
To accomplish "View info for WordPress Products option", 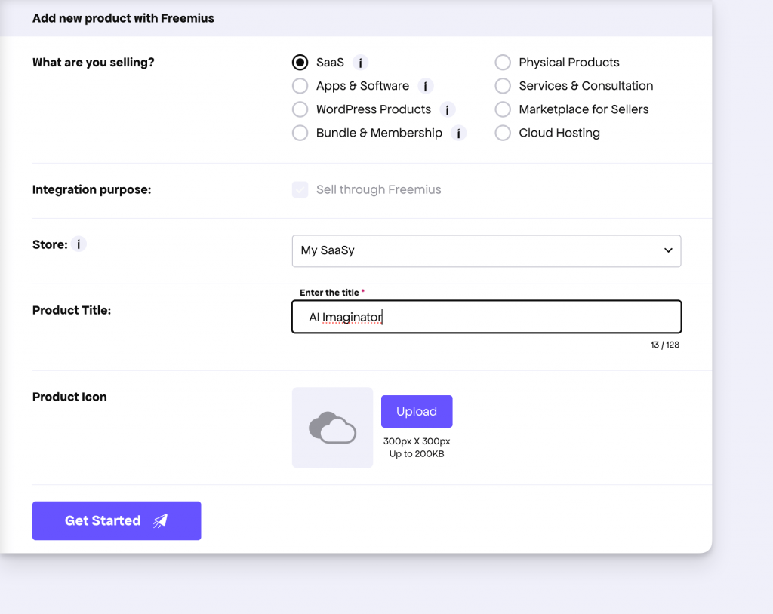I will [447, 109].
